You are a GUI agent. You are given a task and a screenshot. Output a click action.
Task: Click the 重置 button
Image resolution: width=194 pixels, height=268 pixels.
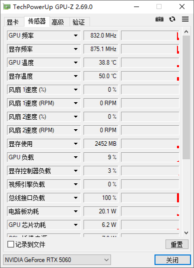tap(177, 244)
